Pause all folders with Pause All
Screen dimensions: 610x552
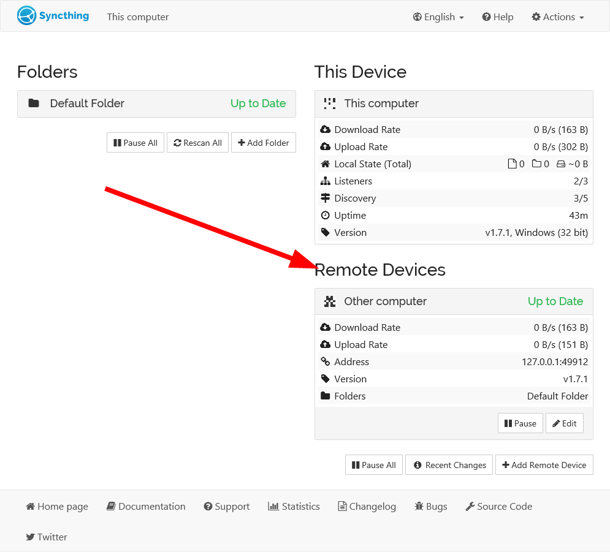click(x=135, y=143)
